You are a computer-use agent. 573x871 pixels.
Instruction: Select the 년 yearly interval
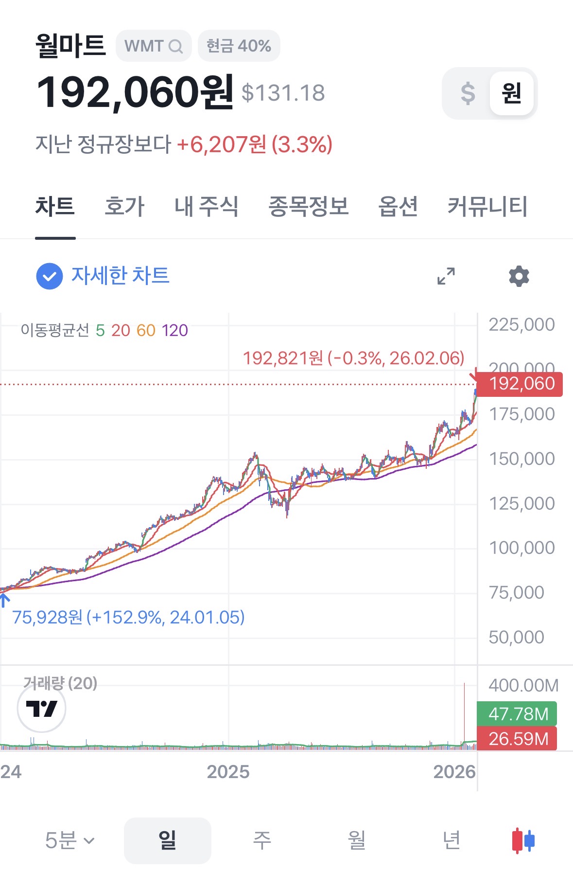(x=451, y=840)
